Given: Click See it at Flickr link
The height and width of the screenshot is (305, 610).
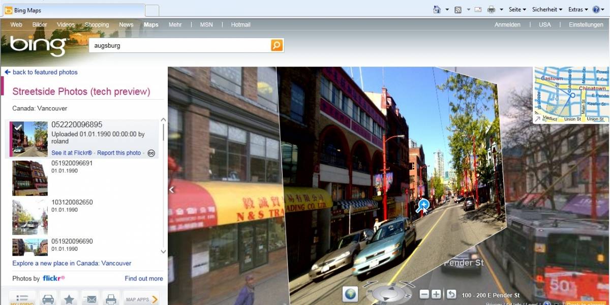Looking at the screenshot, I should 72,152.
